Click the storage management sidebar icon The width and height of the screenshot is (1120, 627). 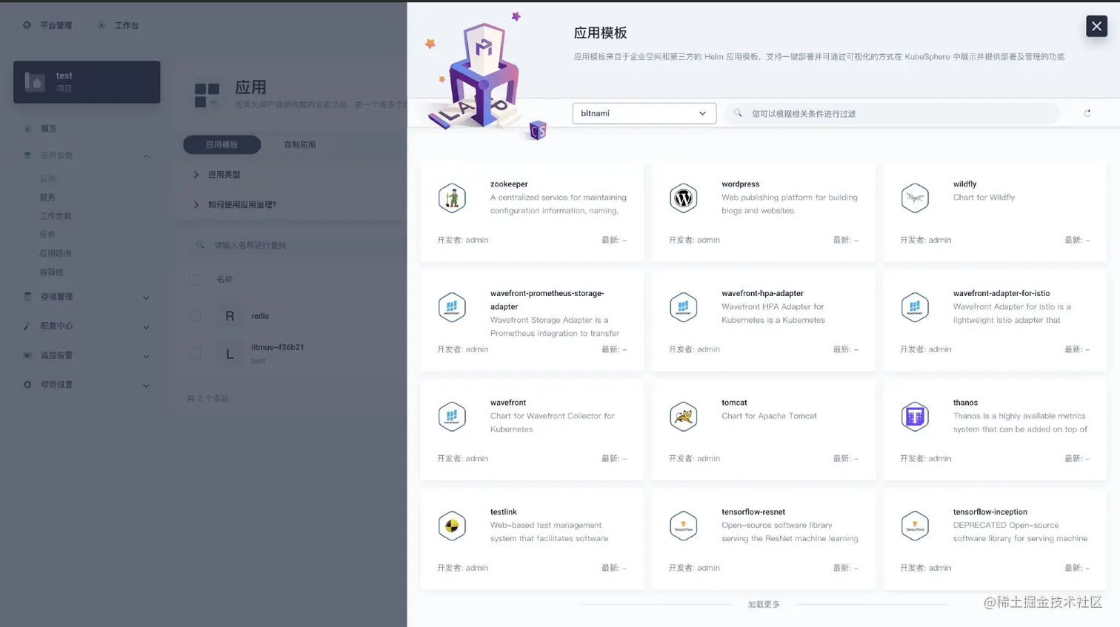pyautogui.click(x=27, y=297)
